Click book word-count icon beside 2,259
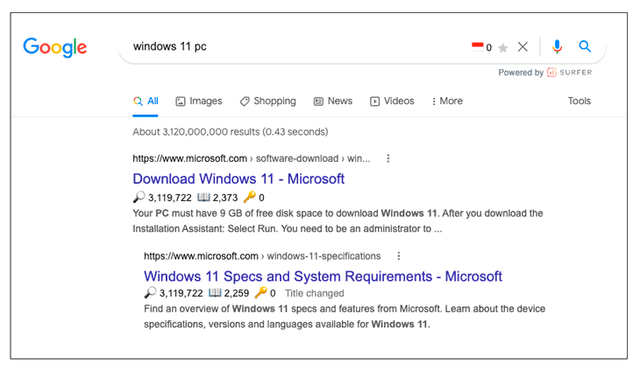 click(x=215, y=293)
